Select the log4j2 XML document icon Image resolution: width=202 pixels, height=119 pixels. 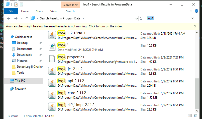pyautogui.click(x=52, y=47)
